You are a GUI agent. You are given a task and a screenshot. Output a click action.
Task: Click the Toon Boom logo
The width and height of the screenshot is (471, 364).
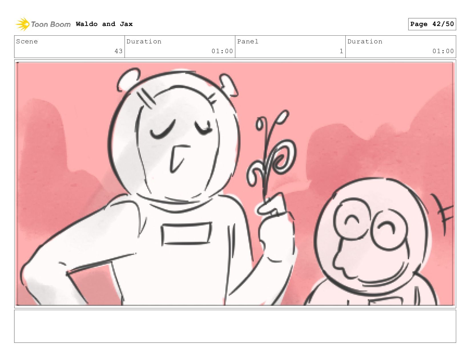click(43, 24)
